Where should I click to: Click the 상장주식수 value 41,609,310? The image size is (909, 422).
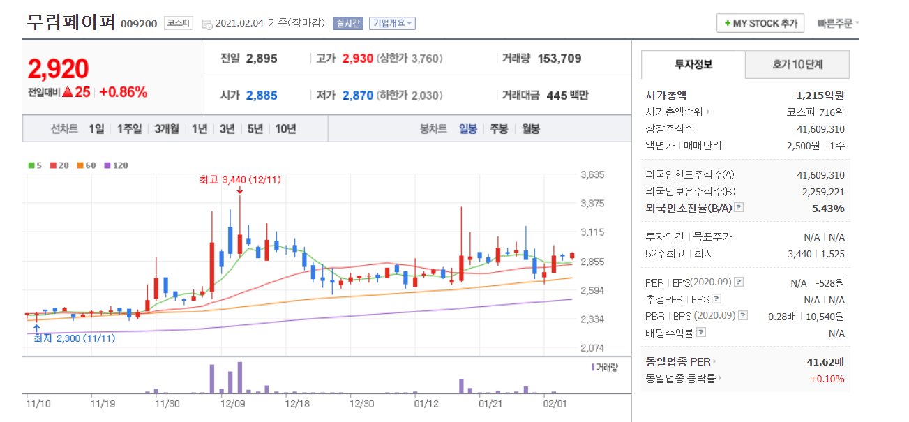tap(820, 129)
